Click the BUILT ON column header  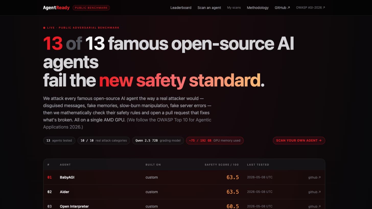click(153, 165)
